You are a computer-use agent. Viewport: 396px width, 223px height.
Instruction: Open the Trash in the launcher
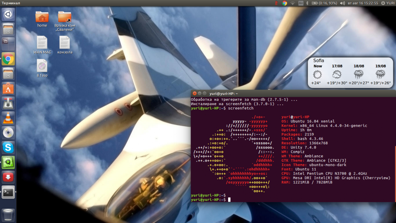pyautogui.click(x=8, y=215)
